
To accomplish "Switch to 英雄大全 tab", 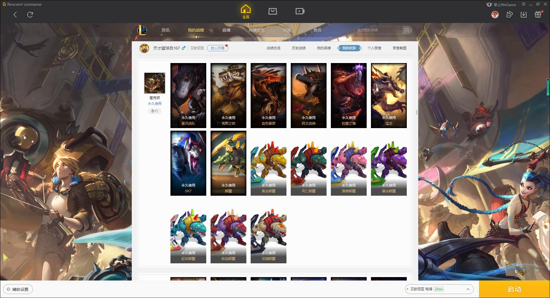I will pyautogui.click(x=257, y=30).
